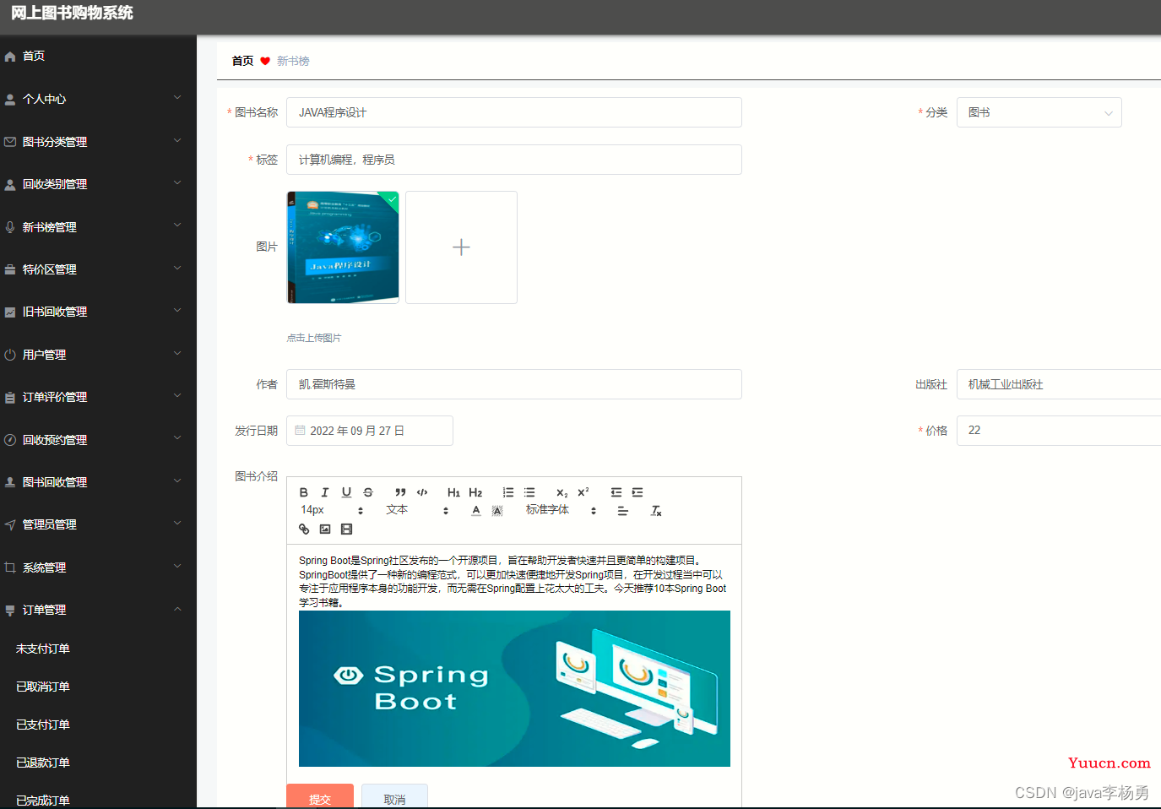Open 回收预约管理 in the sidebar
Screen dimensions: 1161x809
pyautogui.click(x=98, y=440)
